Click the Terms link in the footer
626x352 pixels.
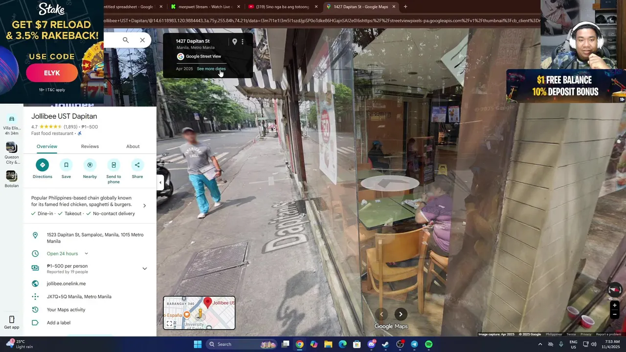click(x=571, y=334)
